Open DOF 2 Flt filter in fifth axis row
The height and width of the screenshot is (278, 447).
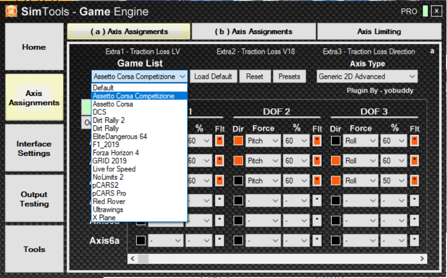click(317, 221)
